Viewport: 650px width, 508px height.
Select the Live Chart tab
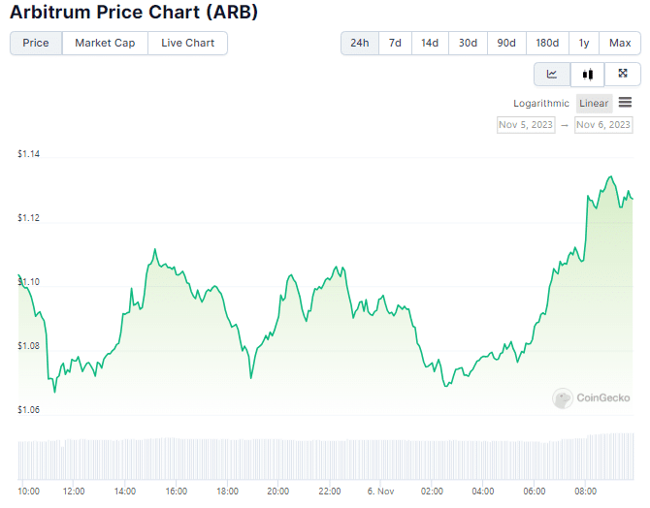point(188,43)
